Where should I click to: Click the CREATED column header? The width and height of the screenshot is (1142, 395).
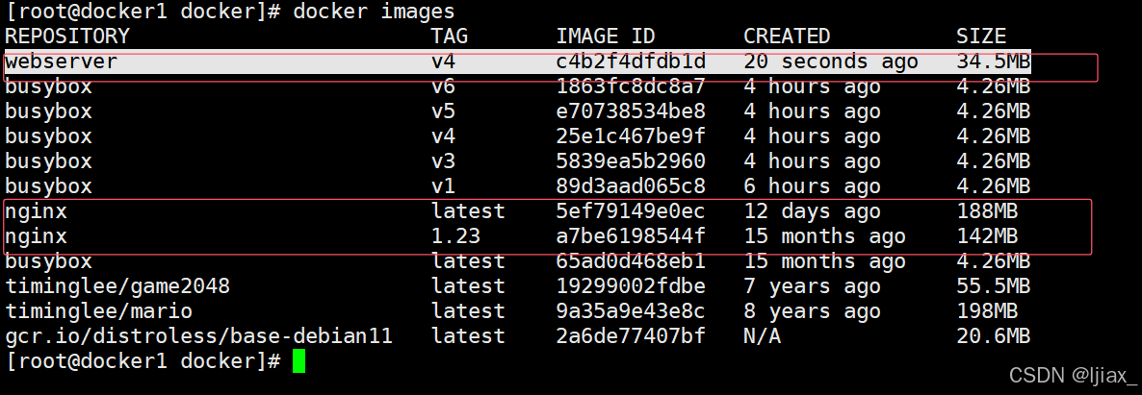tap(787, 37)
